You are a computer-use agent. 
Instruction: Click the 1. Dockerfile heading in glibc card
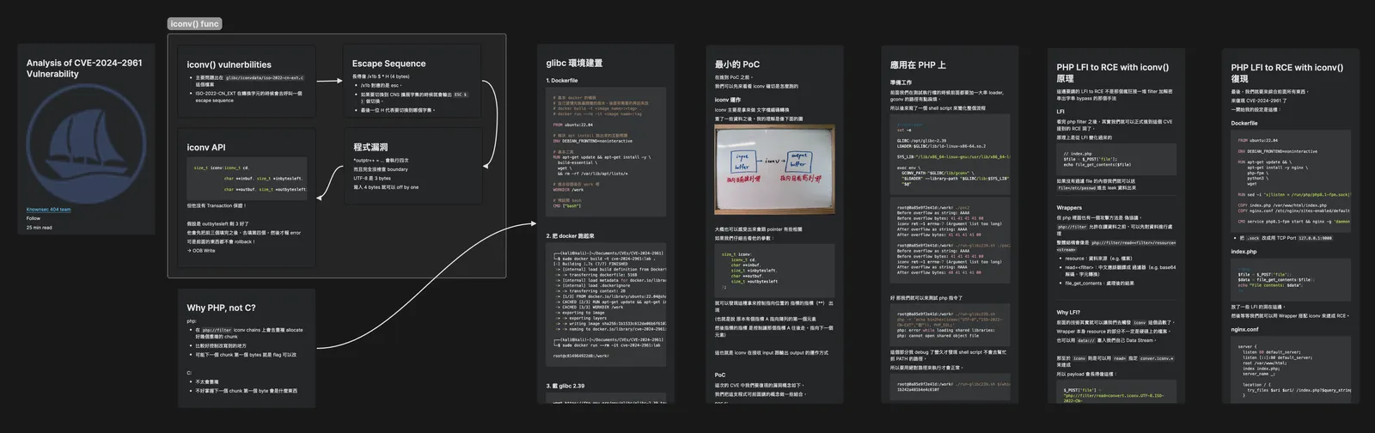click(562, 81)
